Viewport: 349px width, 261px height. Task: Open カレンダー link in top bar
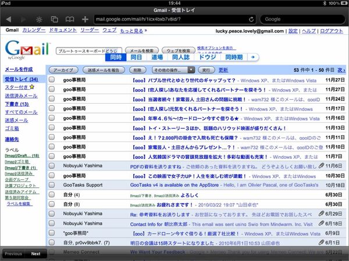coord(34,30)
